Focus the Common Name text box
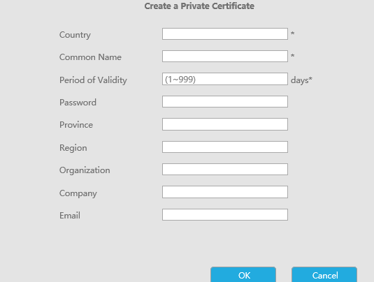This screenshot has width=374, height=282. coord(225,57)
